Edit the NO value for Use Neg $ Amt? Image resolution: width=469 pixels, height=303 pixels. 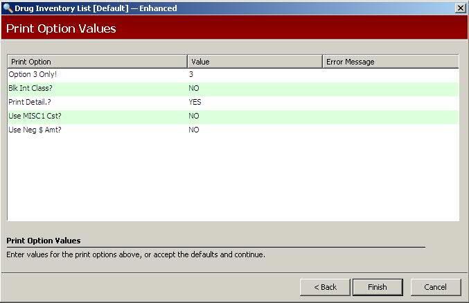[194, 130]
